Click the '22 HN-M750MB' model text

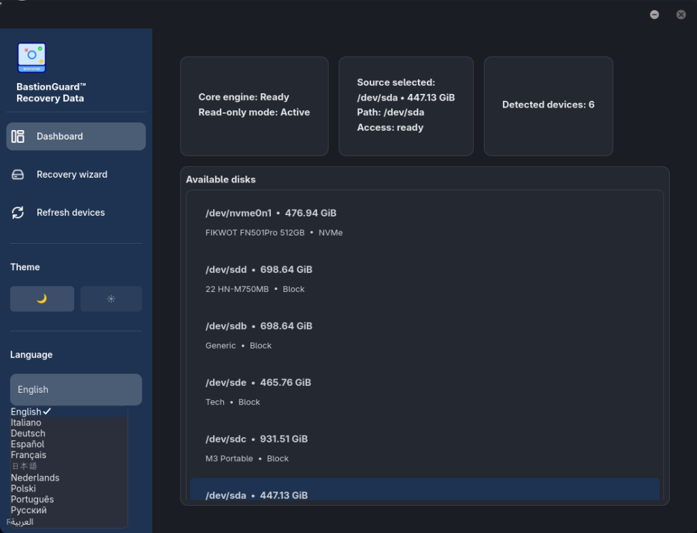(x=237, y=289)
